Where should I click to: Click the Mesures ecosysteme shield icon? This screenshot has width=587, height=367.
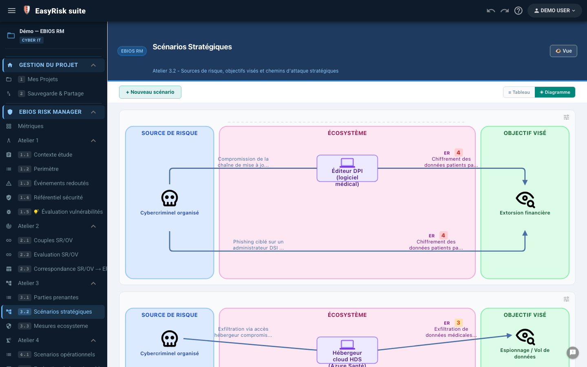[x=9, y=326]
